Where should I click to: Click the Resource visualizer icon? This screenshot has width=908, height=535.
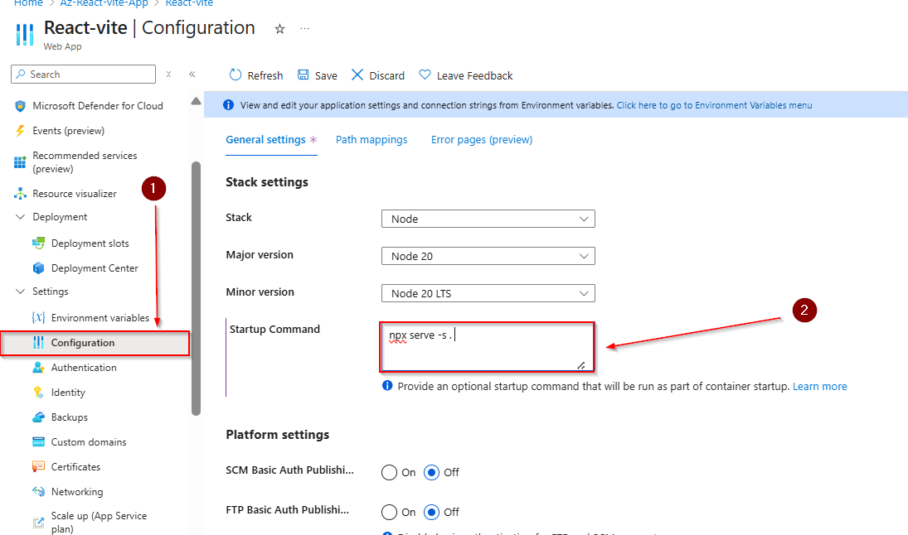coord(20,194)
